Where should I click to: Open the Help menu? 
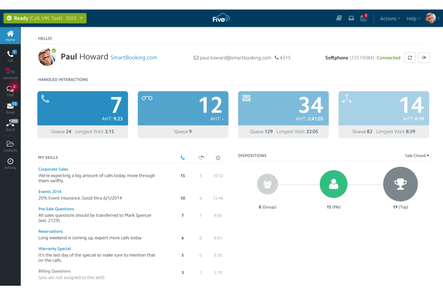(413, 18)
